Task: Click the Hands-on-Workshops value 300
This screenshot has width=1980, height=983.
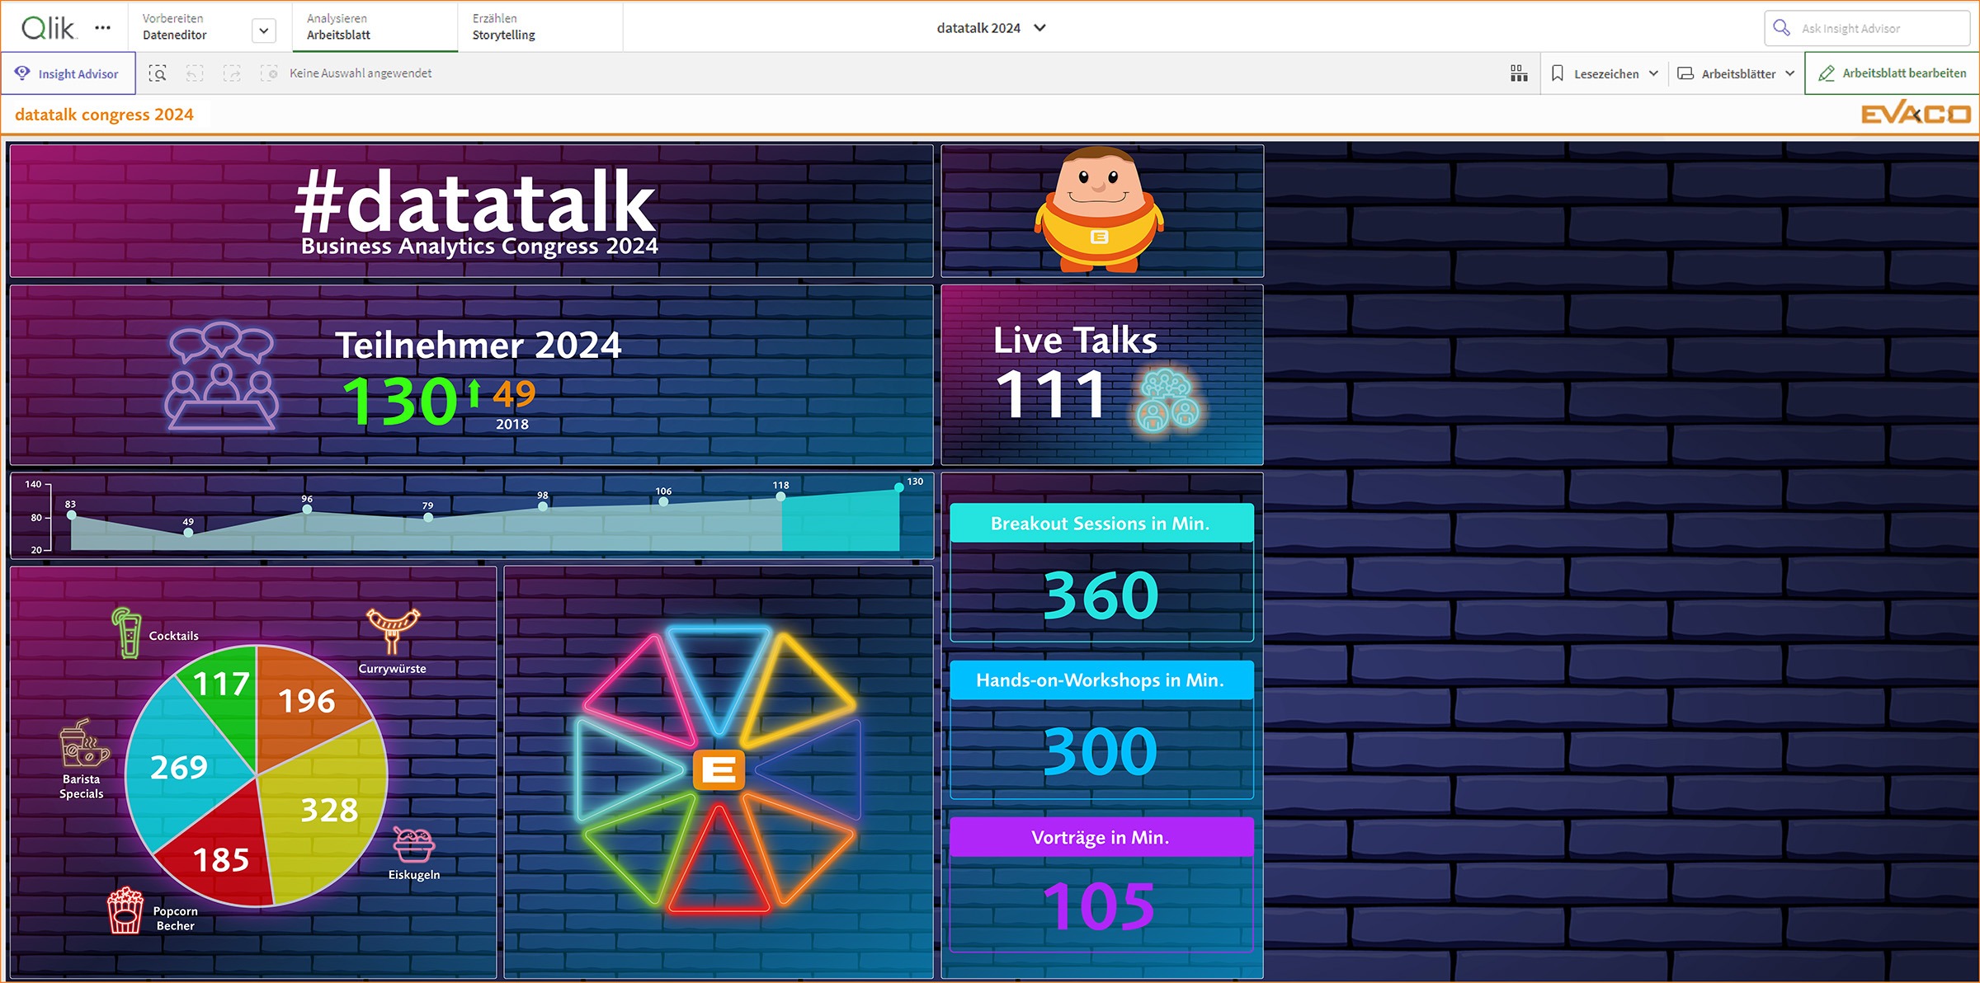Action: [x=1101, y=751]
